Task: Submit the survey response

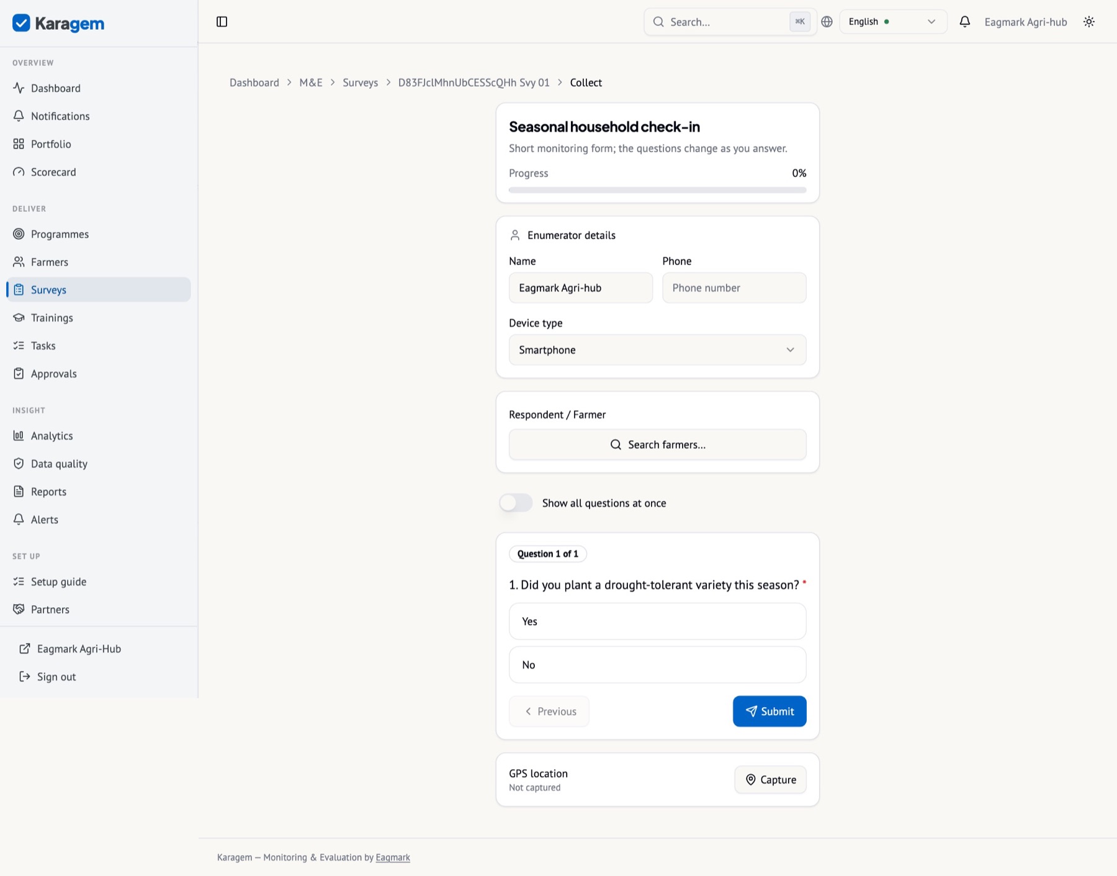Action: pos(769,711)
